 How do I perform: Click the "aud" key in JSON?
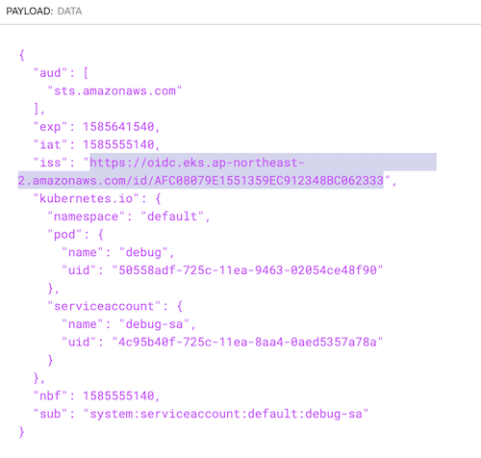click(x=50, y=73)
